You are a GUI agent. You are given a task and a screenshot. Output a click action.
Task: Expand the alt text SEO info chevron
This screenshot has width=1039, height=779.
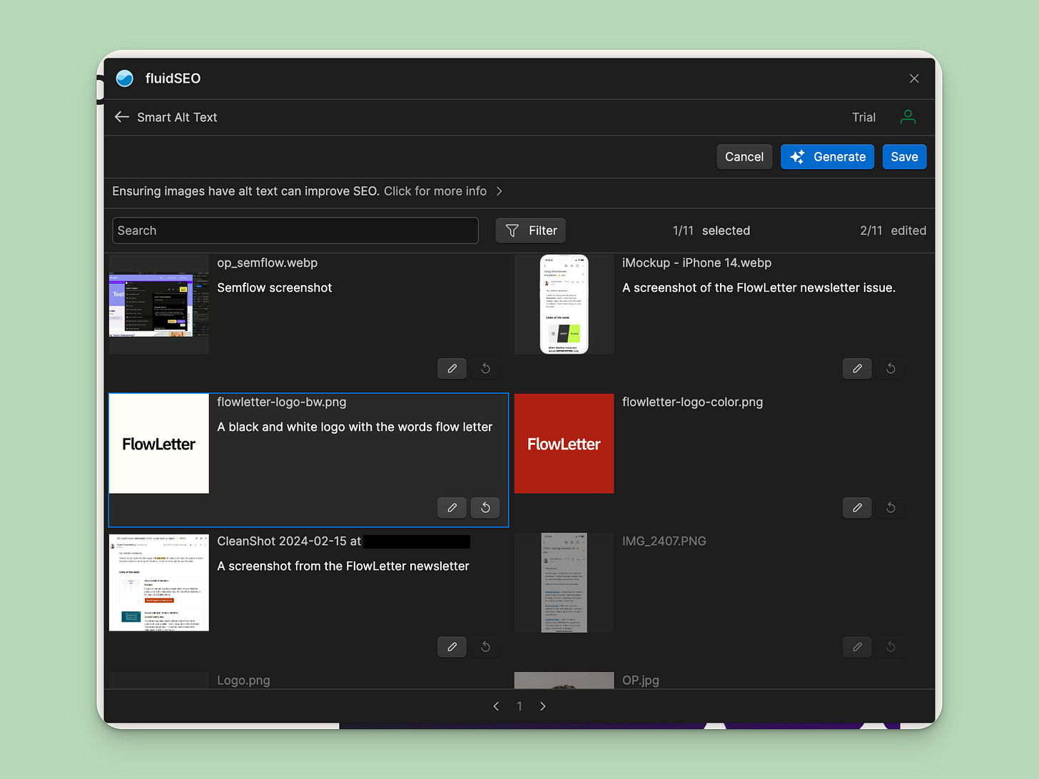pos(500,191)
